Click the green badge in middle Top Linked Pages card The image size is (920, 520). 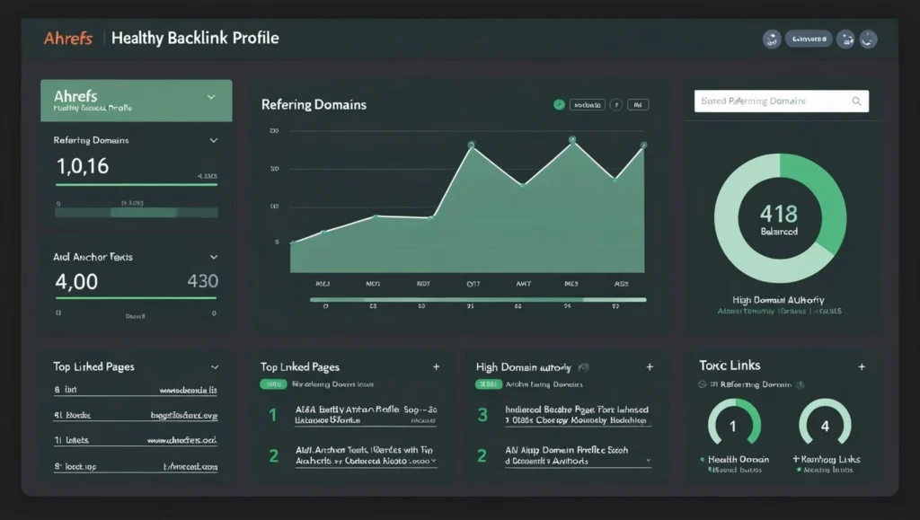(273, 384)
